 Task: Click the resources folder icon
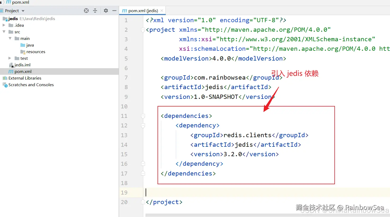pyautogui.click(x=23, y=52)
